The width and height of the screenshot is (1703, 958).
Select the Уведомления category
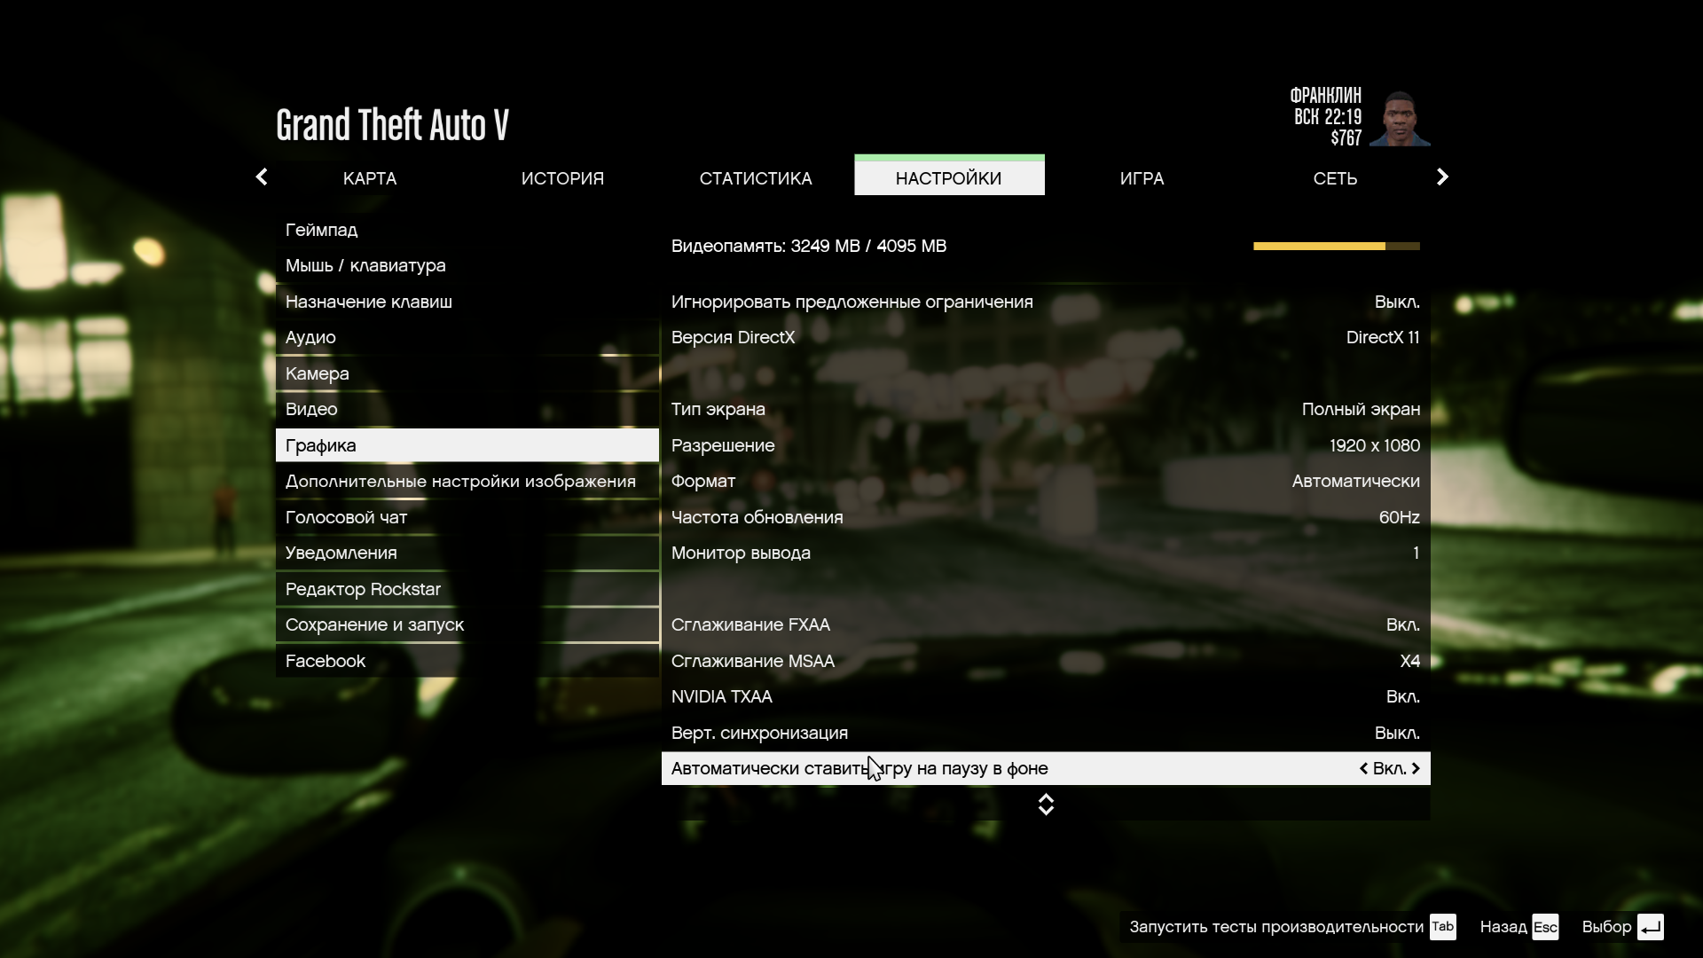tap(467, 553)
